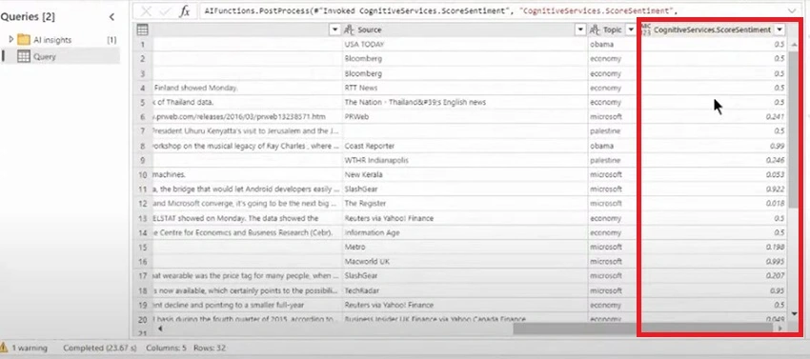Open the Topic column filter dropdown
Viewport: 810px width, 359px height.
pos(630,30)
